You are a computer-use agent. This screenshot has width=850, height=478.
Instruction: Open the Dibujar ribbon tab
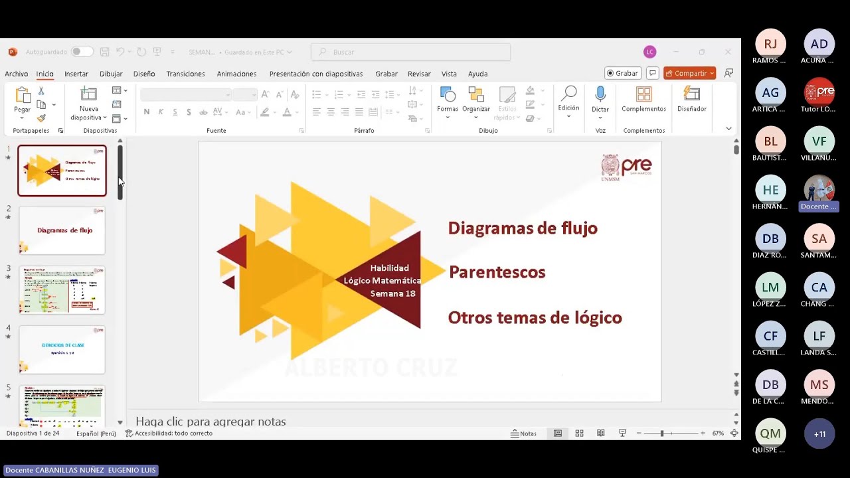pos(111,74)
